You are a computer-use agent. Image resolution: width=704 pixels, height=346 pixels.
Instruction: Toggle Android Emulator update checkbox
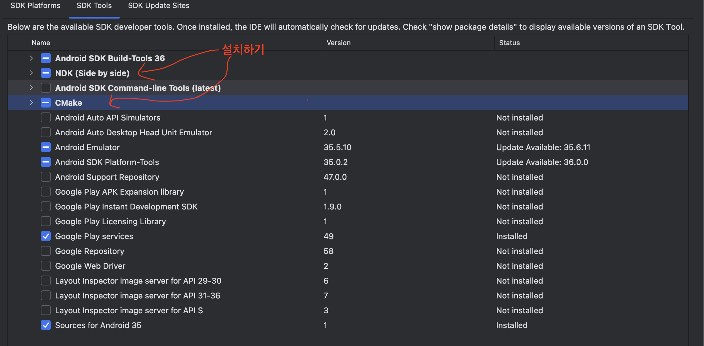click(x=46, y=147)
